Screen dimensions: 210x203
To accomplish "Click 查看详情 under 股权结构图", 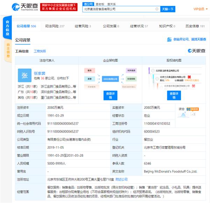I will tap(174, 95).
